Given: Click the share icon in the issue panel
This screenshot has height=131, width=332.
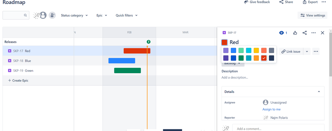Looking at the screenshot, I should 304,33.
